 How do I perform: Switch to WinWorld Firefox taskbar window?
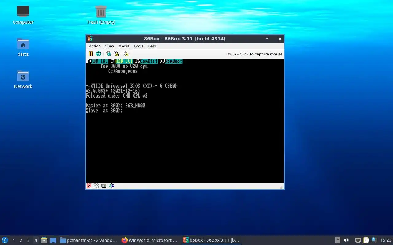coord(150,240)
